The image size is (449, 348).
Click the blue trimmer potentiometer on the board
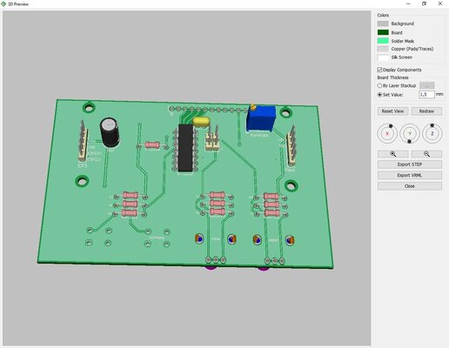(261, 118)
